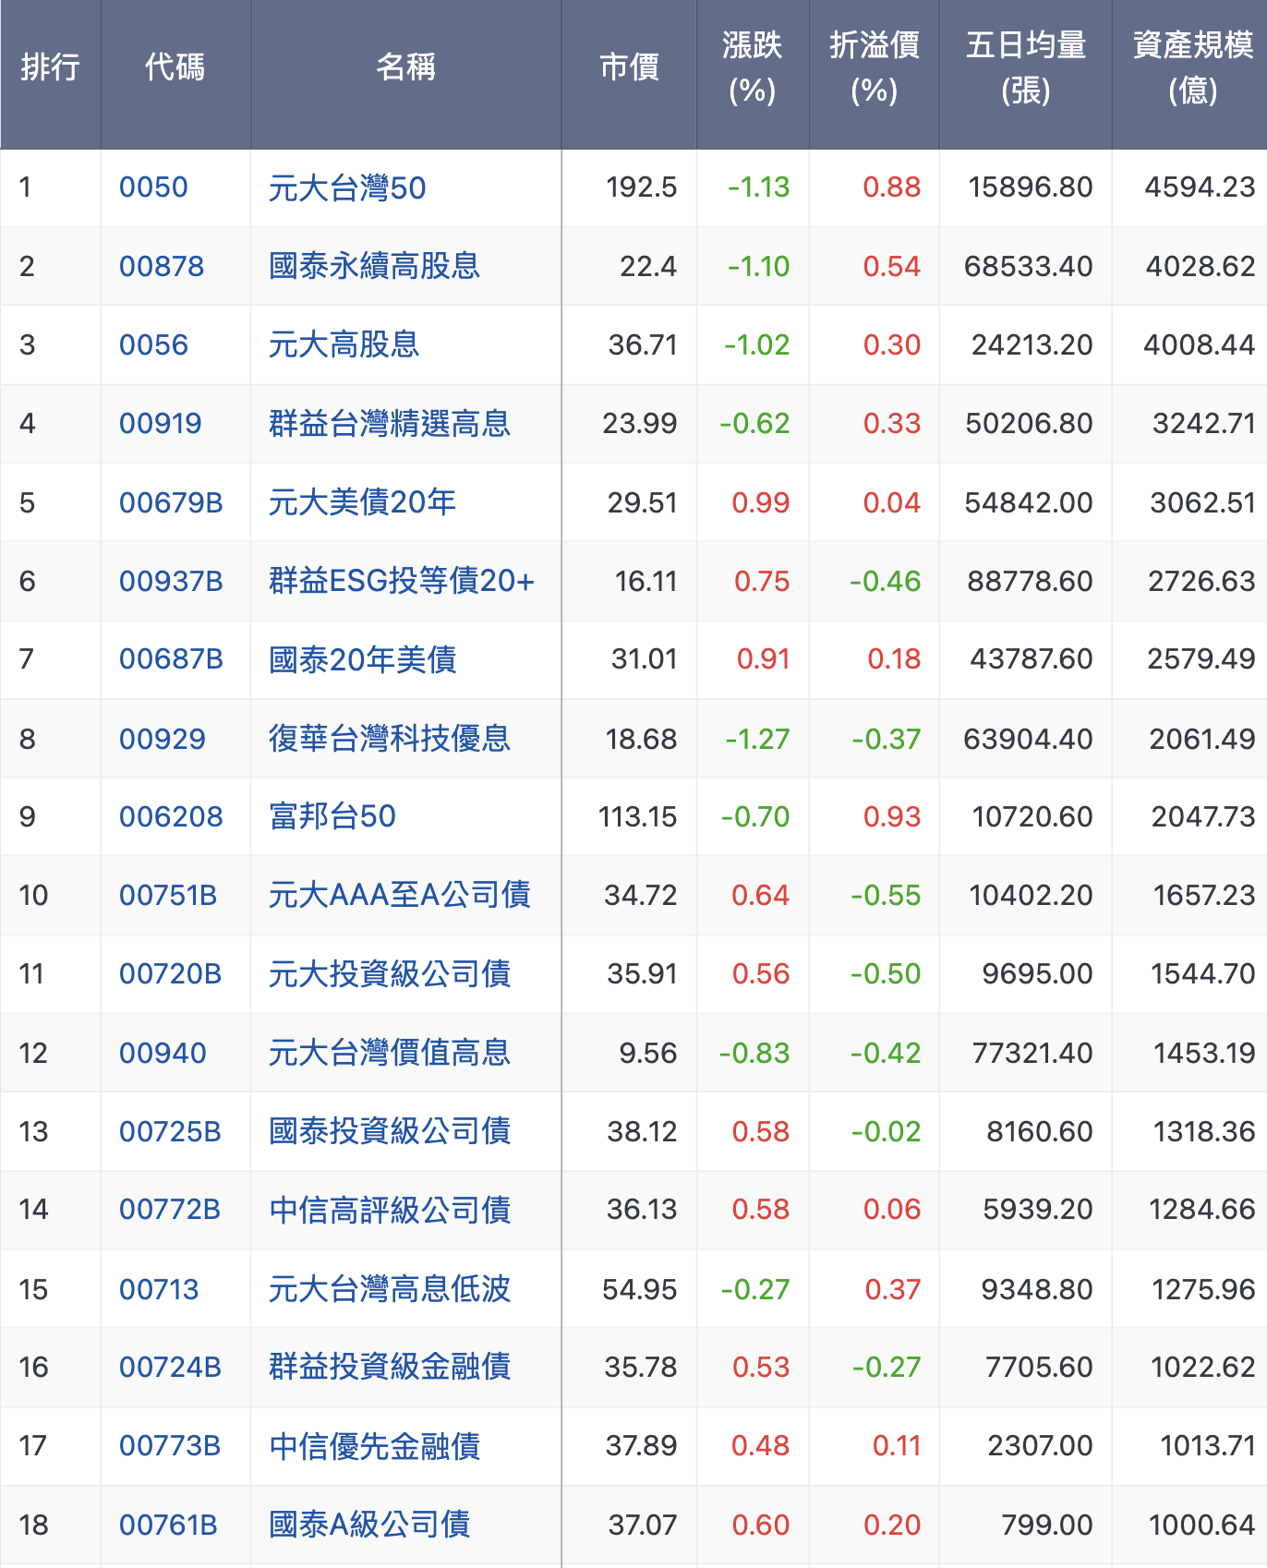Open ETF code link 00919
The image size is (1267, 1568).
point(161,423)
